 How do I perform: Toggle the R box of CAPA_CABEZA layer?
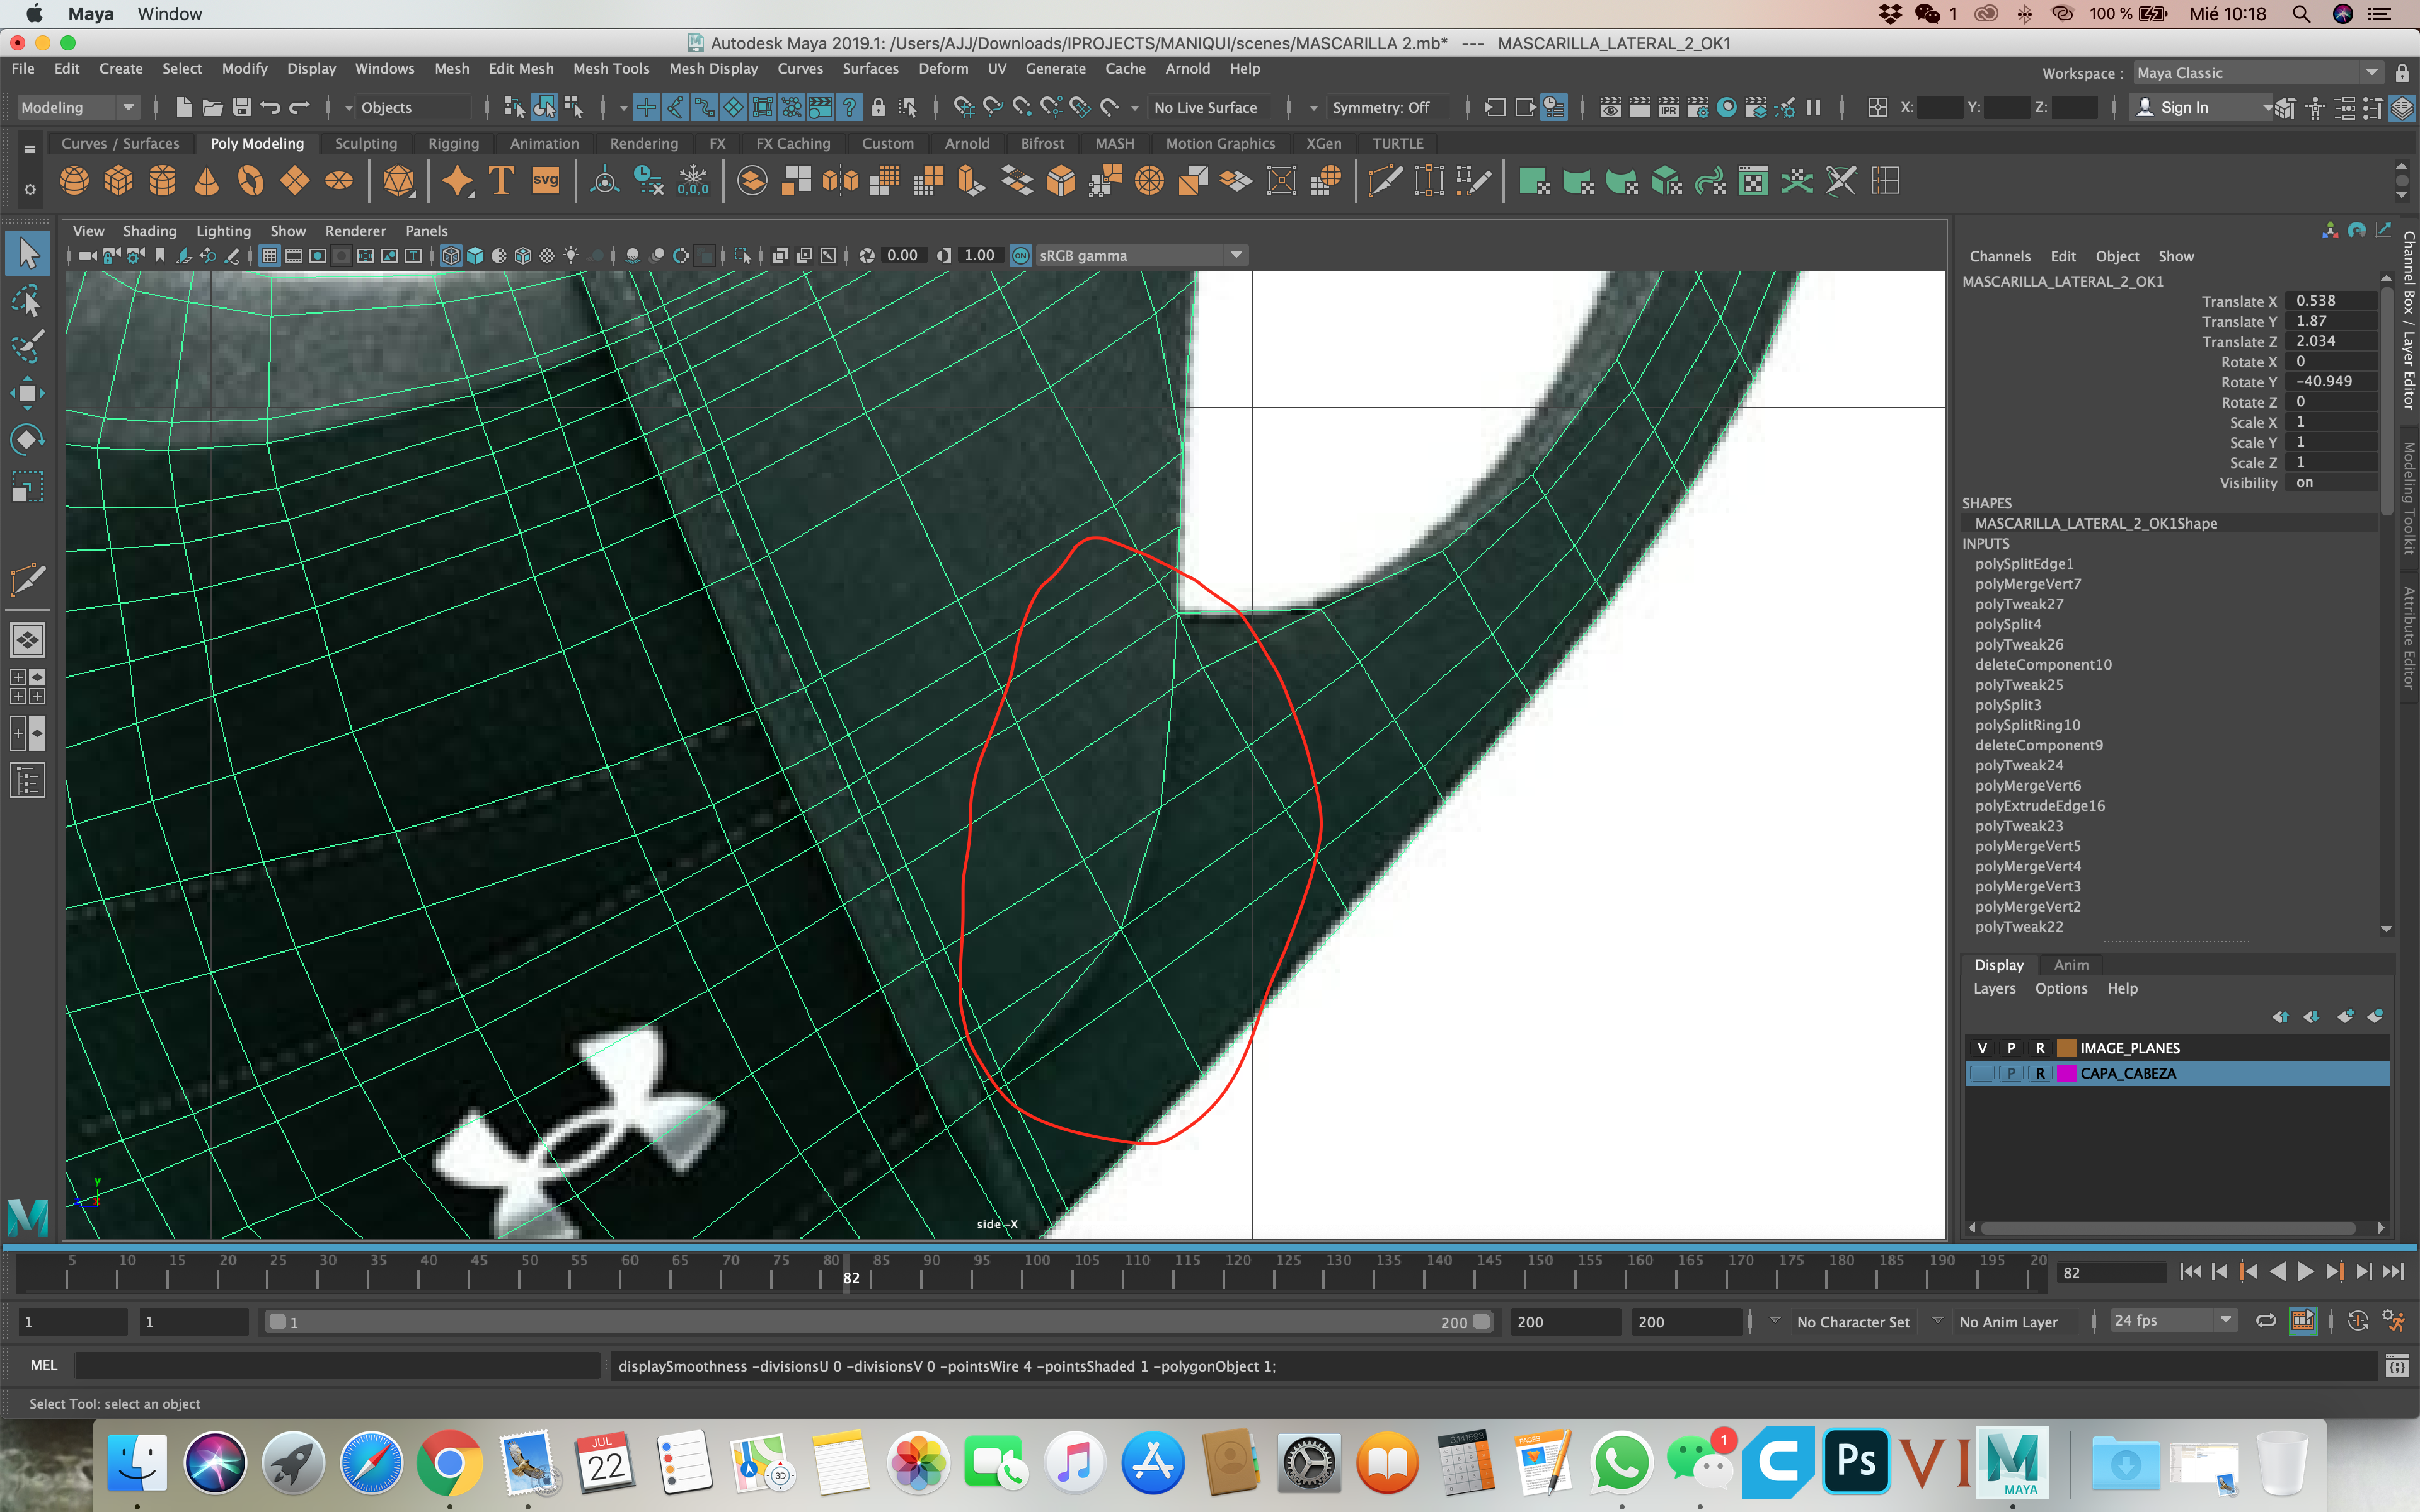coord(2040,1073)
